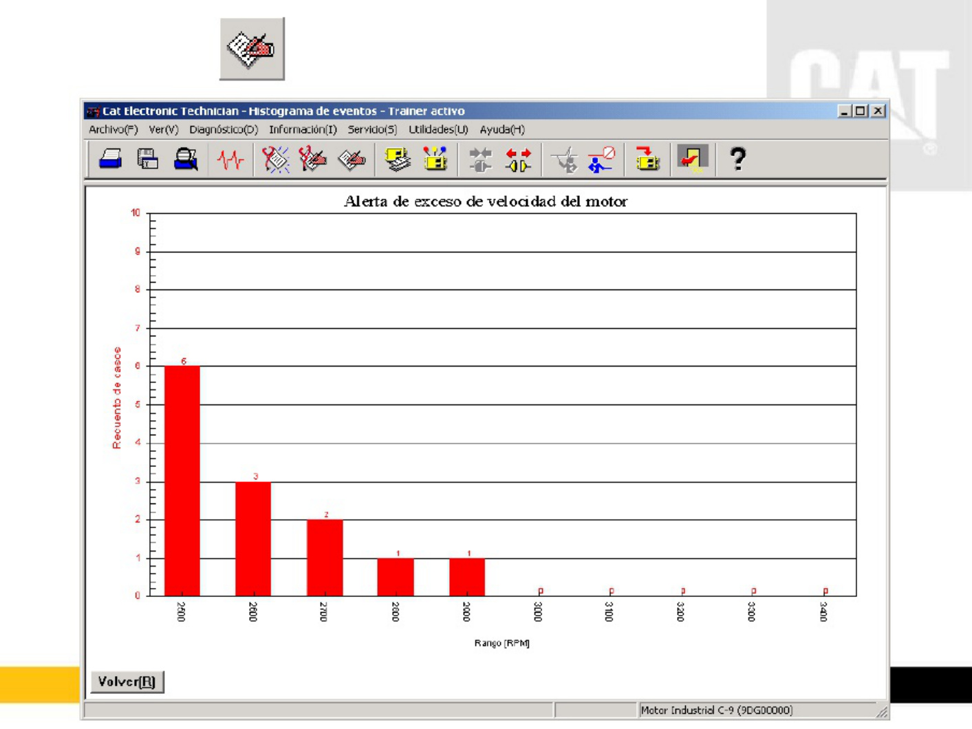
Task: Click the red-arrows disconnect icon
Action: click(518, 160)
